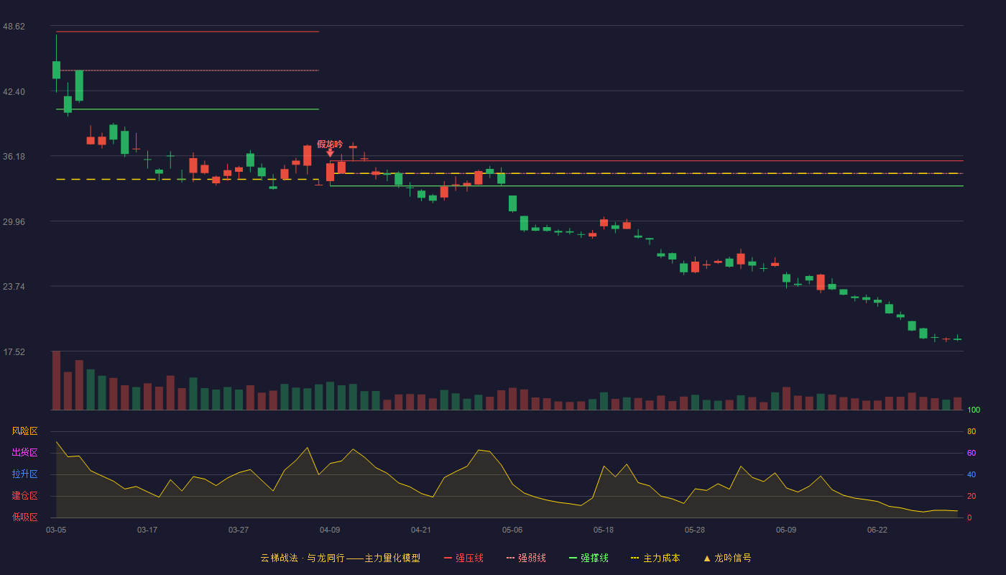Click the 20 indicator axis value
The image size is (1006, 575).
pos(972,496)
